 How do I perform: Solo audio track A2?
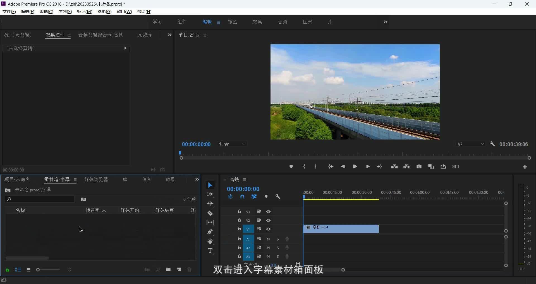pyautogui.click(x=278, y=248)
